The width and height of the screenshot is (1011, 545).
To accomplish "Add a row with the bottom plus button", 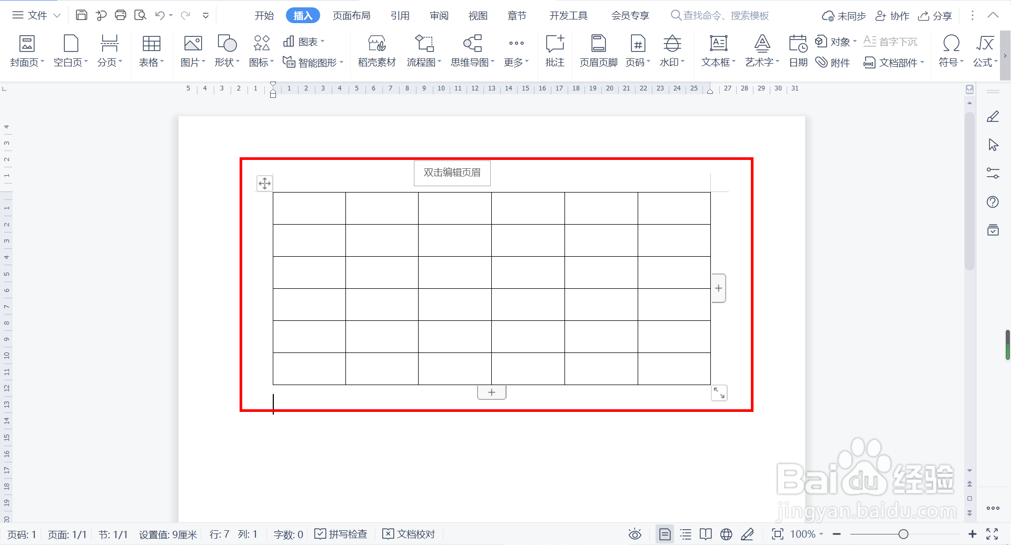I will coord(492,392).
